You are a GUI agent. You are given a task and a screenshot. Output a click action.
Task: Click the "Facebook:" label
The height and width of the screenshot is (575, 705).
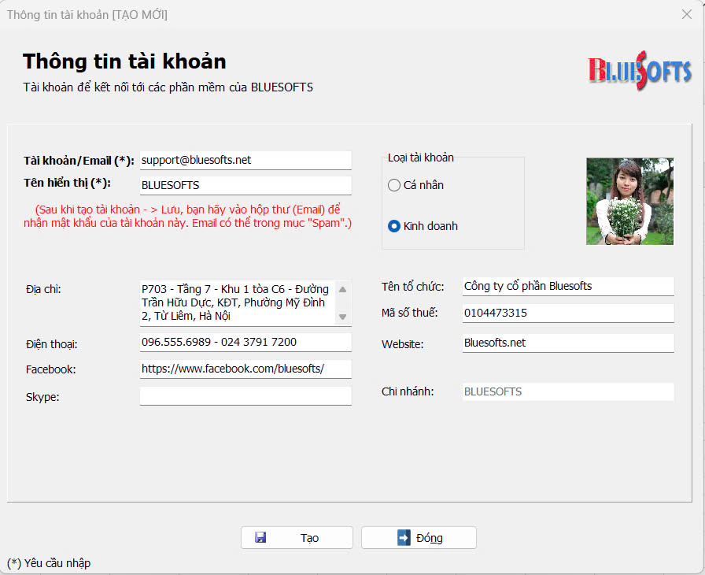(51, 369)
